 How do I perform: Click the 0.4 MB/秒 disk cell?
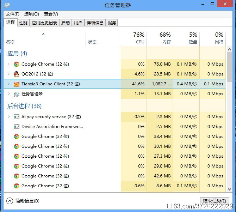tap(187, 84)
